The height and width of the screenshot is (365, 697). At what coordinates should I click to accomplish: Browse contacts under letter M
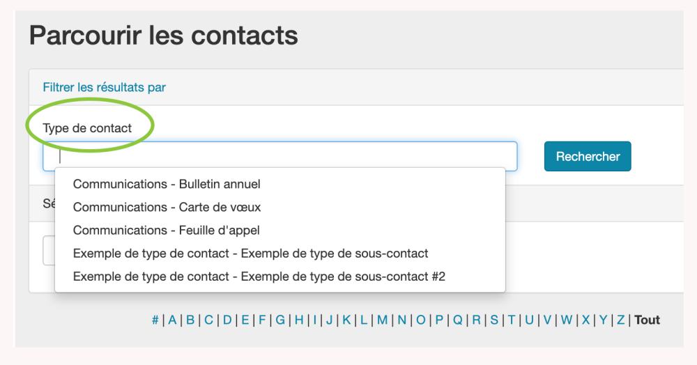[383, 320]
